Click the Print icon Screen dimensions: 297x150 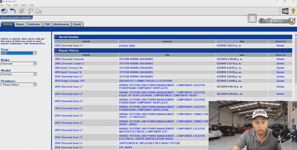coord(39,11)
